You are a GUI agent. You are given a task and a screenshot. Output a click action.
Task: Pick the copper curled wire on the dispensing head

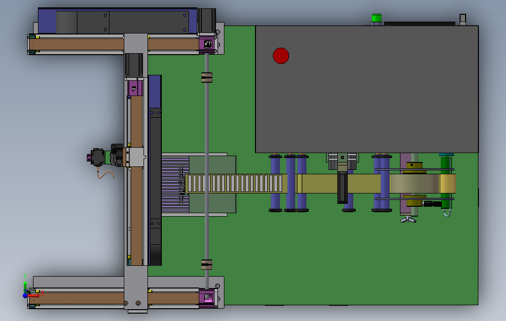click(x=105, y=174)
